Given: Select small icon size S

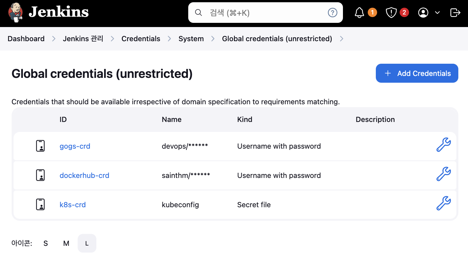Looking at the screenshot, I should (46, 243).
